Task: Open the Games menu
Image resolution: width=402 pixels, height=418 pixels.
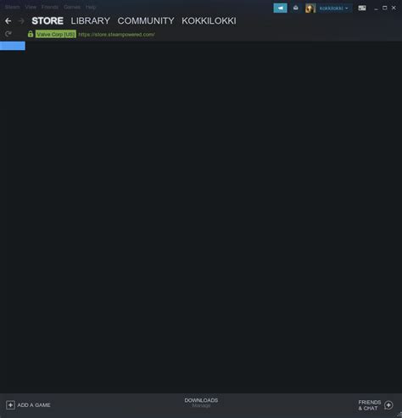Action: point(72,7)
